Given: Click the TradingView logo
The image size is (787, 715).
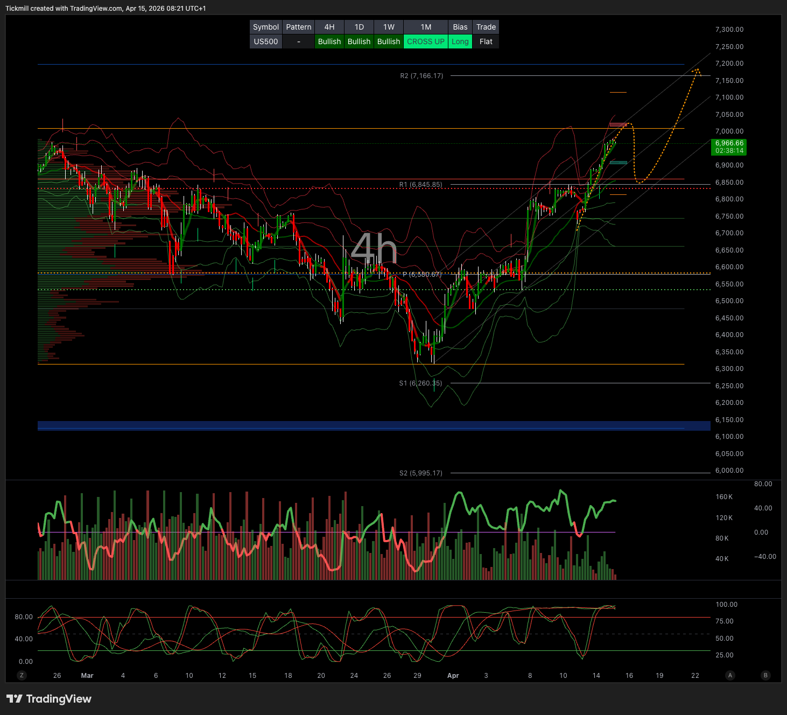Looking at the screenshot, I should (x=49, y=699).
